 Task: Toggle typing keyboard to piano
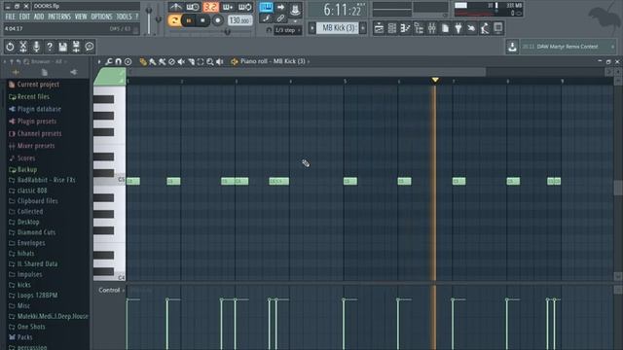coord(266,7)
